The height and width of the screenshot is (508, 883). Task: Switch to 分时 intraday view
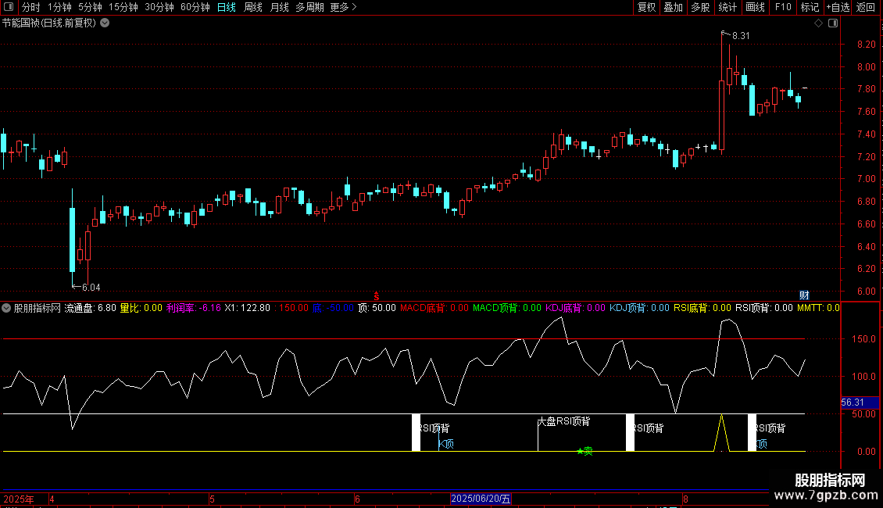click(x=31, y=7)
